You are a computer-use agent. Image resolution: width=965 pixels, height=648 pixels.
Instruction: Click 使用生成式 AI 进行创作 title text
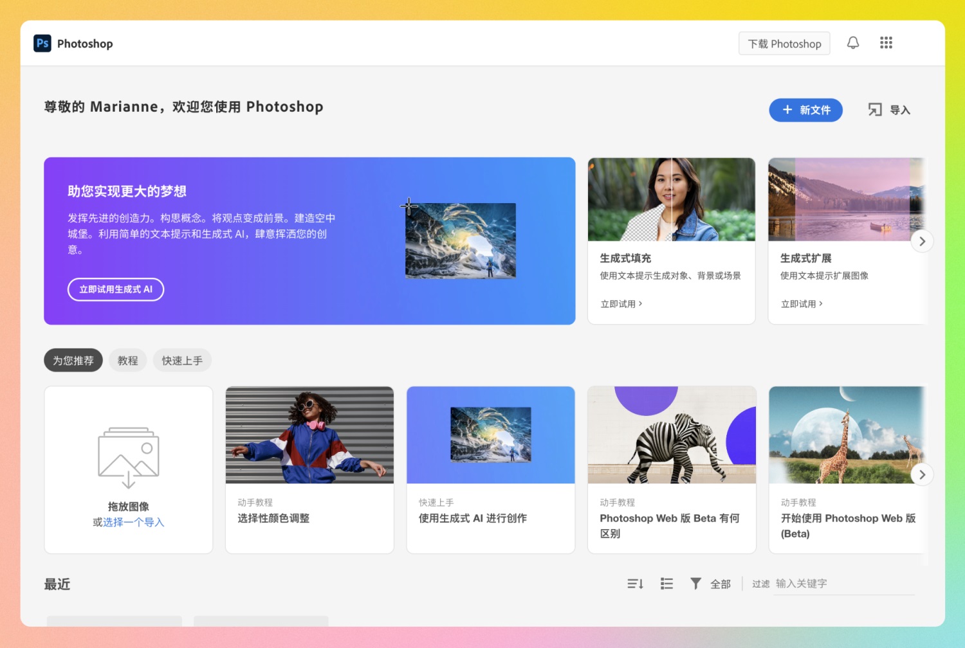click(x=473, y=518)
